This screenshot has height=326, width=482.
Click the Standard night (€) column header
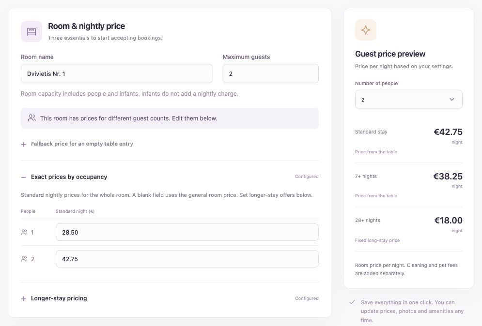pyautogui.click(x=75, y=211)
